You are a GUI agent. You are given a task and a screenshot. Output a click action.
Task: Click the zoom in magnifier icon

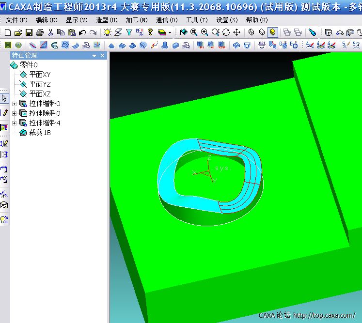pyautogui.click(x=205, y=32)
